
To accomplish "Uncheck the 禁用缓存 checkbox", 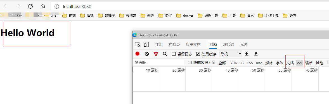I will point(198,54).
